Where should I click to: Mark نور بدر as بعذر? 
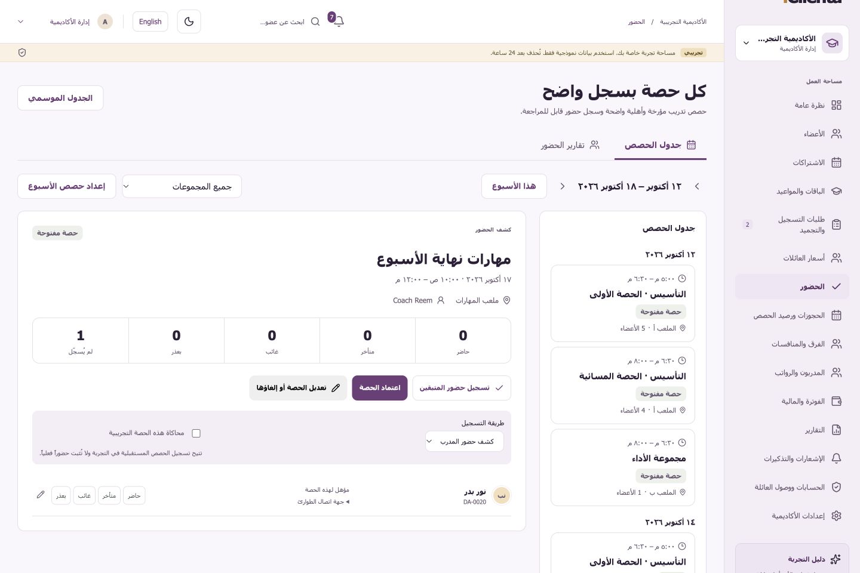(x=61, y=495)
